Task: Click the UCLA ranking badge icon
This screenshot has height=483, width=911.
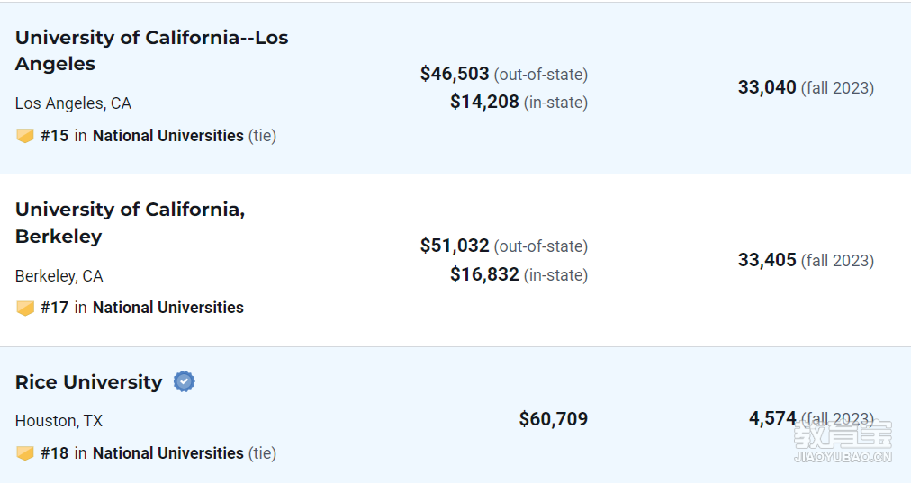Action: pos(25,136)
